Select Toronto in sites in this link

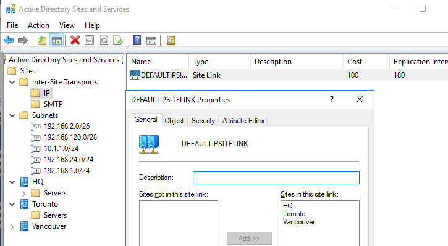tap(294, 214)
